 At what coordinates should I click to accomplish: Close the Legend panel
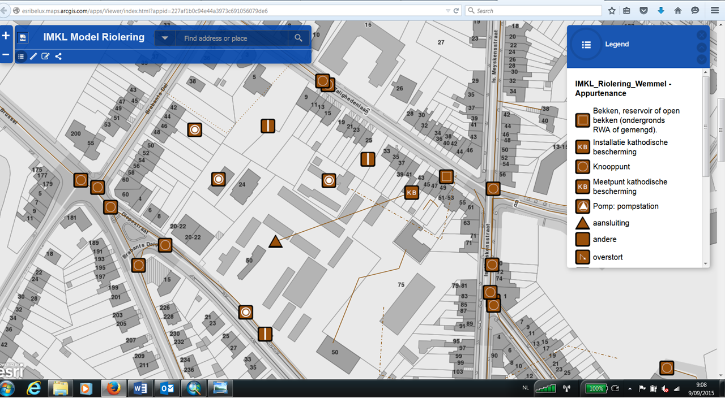[701, 34]
